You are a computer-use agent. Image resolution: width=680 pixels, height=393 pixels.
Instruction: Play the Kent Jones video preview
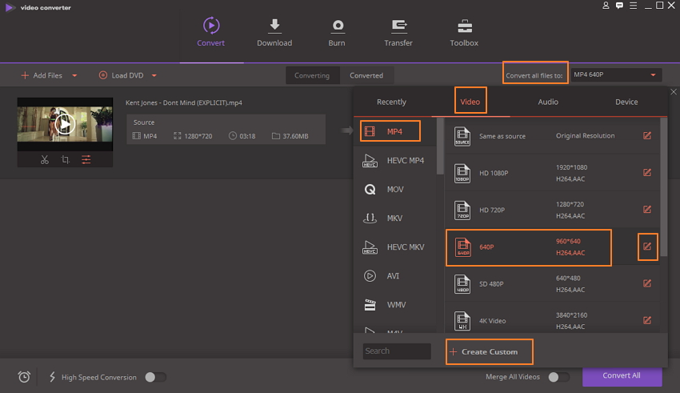coord(65,125)
